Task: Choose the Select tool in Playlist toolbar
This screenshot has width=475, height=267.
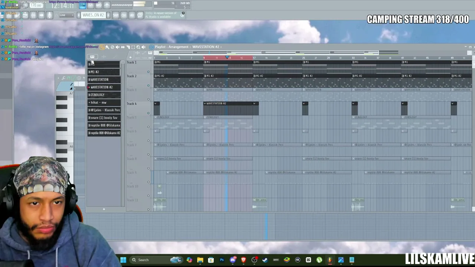Action: (133, 47)
